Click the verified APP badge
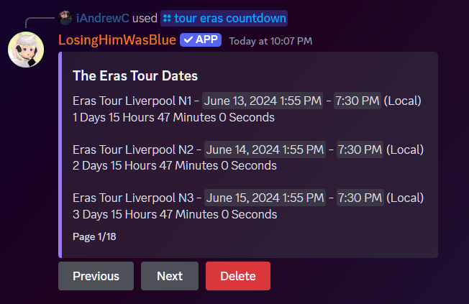 pyautogui.click(x=201, y=40)
